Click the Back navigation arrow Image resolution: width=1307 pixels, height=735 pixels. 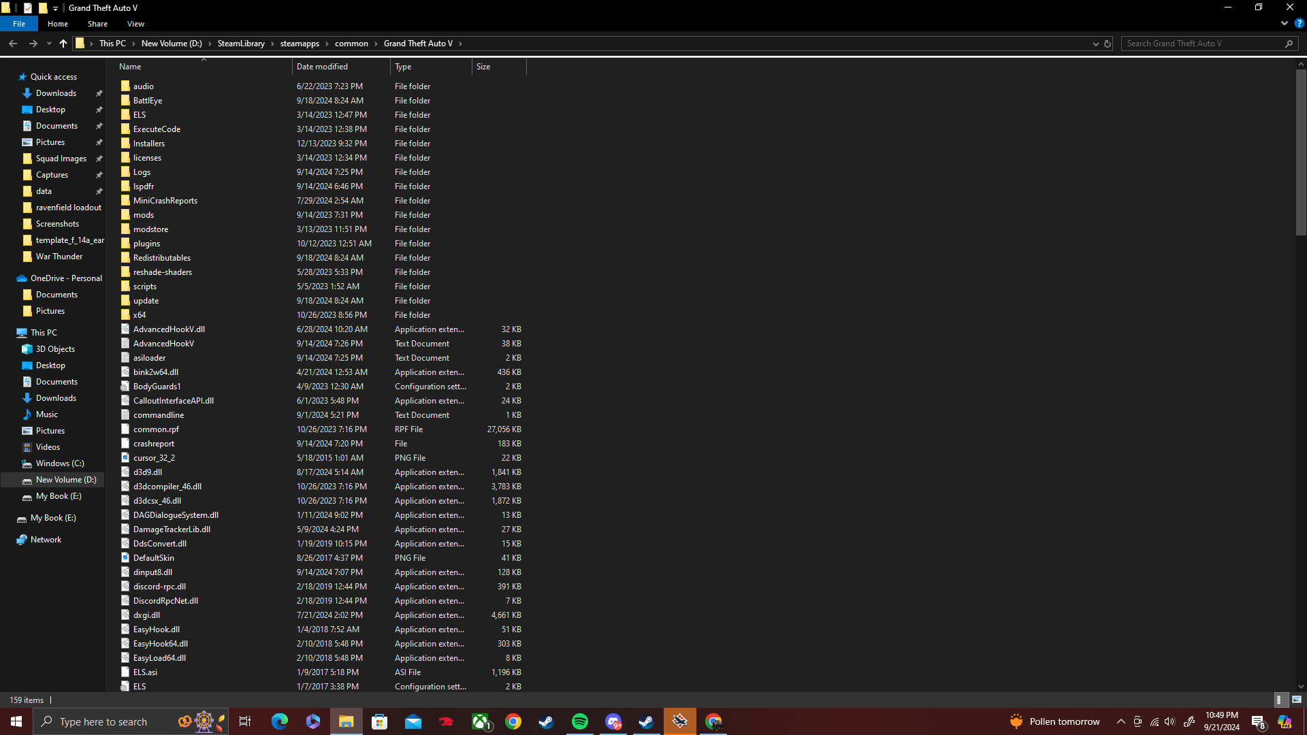click(13, 44)
